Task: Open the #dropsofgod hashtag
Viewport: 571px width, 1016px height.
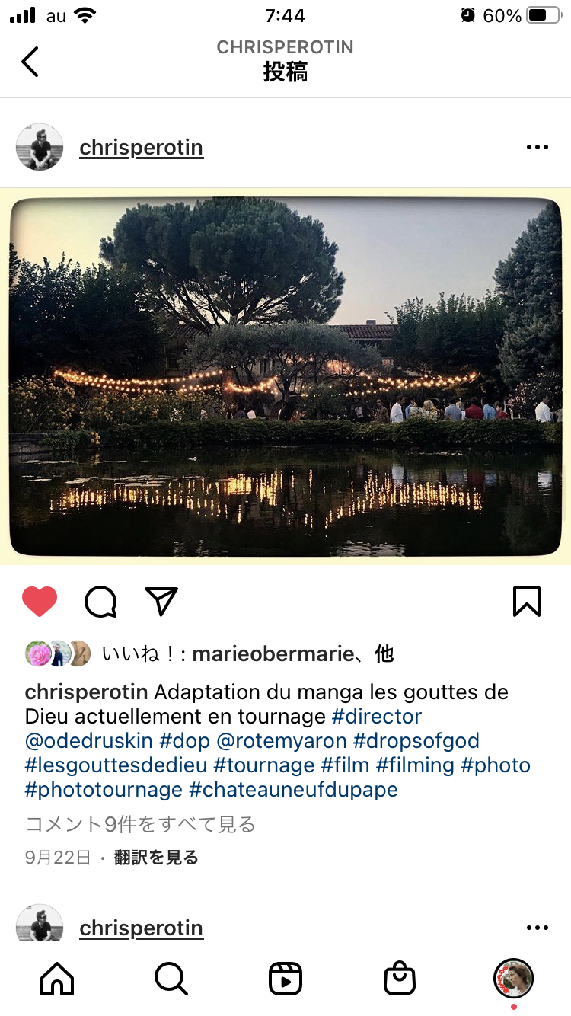Action: tap(416, 740)
